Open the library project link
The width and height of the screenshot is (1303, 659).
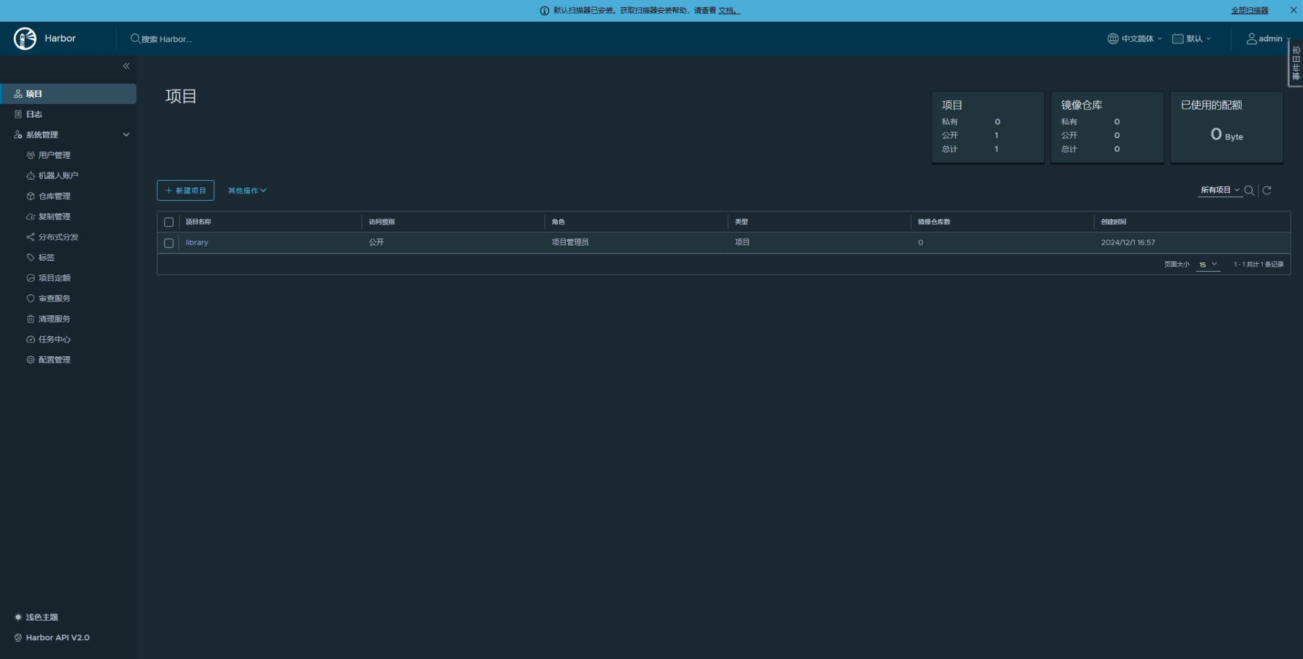point(197,243)
